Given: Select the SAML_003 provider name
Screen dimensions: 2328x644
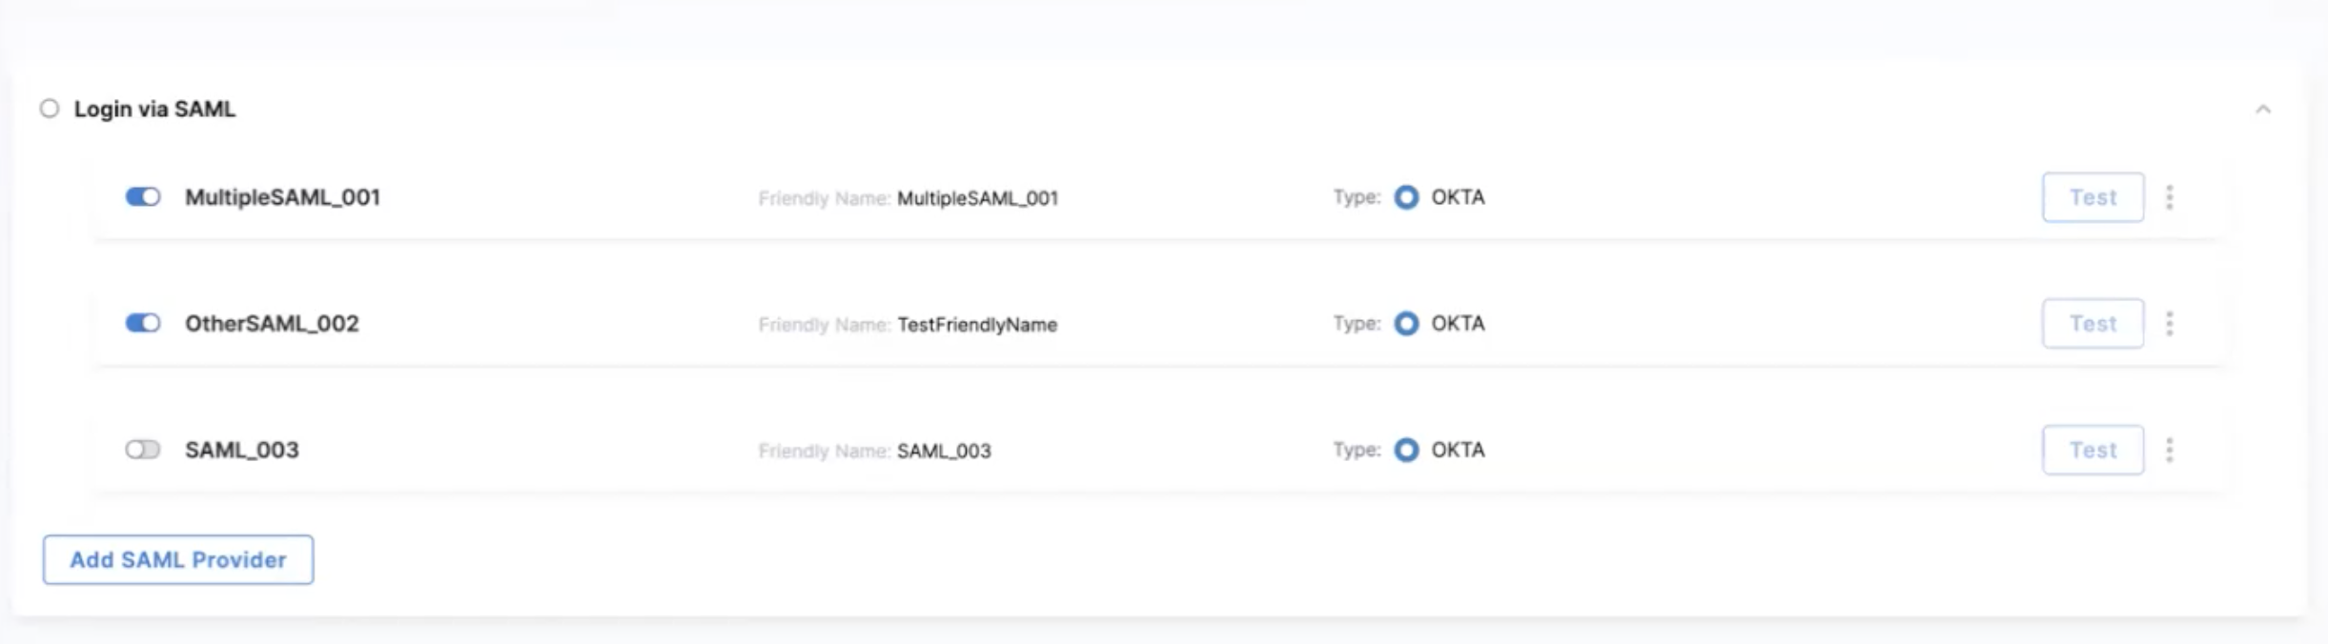Looking at the screenshot, I should (241, 450).
